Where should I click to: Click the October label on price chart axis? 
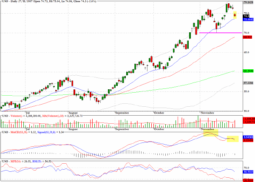(x=159, y=113)
